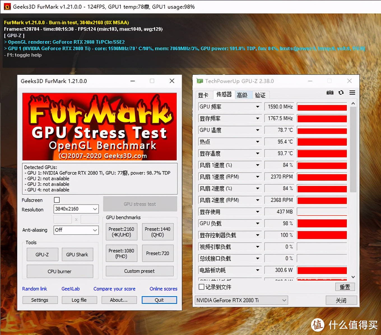381x335 pixels.
Task: Expand the 显存使用 sensor dropdown arrow
Action: pyautogui.click(x=257, y=212)
